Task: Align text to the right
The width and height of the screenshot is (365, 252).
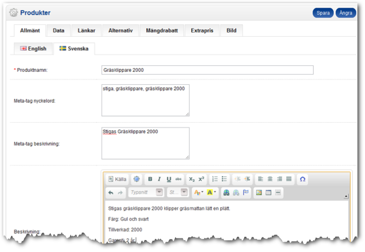Action: pyautogui.click(x=279, y=179)
